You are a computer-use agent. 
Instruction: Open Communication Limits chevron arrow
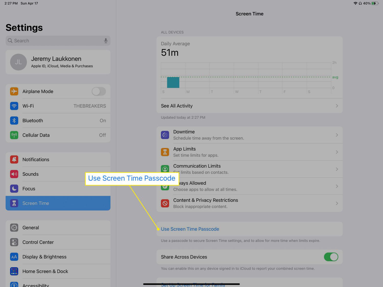pyautogui.click(x=337, y=169)
